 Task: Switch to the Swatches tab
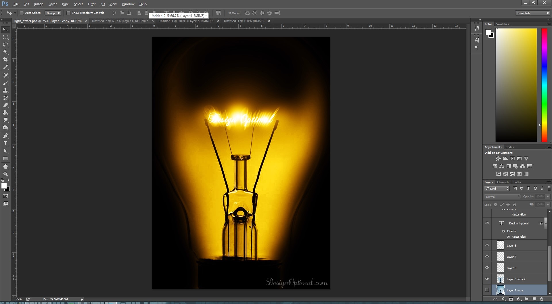pos(502,24)
